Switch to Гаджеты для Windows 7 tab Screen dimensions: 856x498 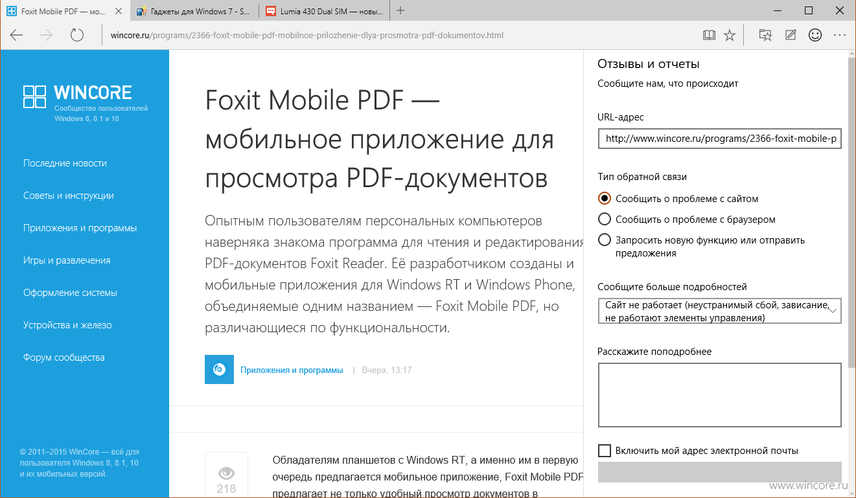pyautogui.click(x=194, y=11)
